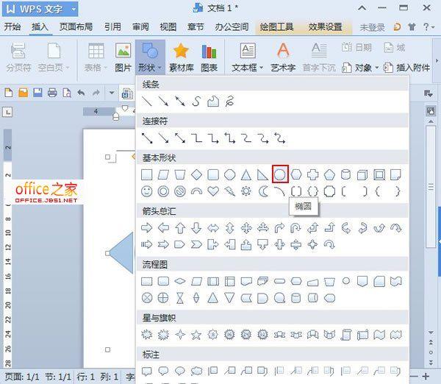Open the help question mark dropdown
Image resolution: width=441 pixels, height=384 pixels.
(x=429, y=27)
